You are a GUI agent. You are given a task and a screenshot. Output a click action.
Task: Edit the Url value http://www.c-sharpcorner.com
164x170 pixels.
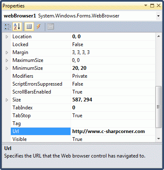[x=108, y=131]
